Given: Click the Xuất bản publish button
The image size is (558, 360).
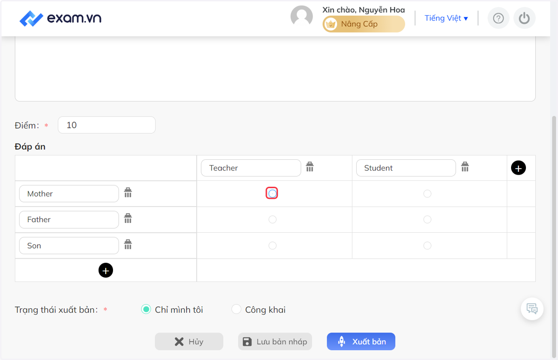Looking at the screenshot, I should click(361, 341).
